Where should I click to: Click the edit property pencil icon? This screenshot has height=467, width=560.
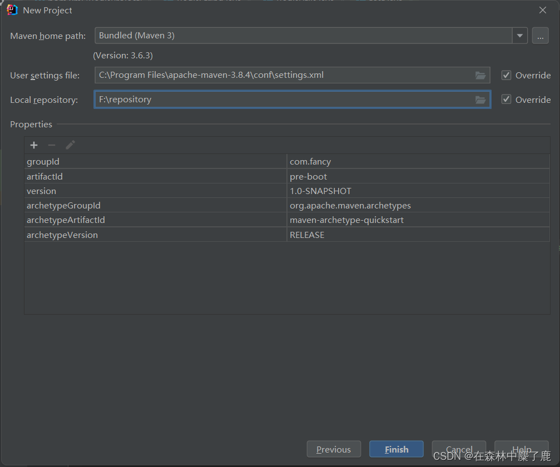tap(71, 145)
